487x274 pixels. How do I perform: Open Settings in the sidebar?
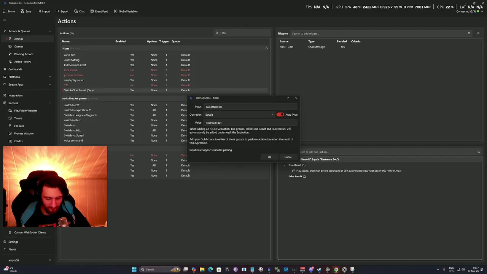point(13,242)
